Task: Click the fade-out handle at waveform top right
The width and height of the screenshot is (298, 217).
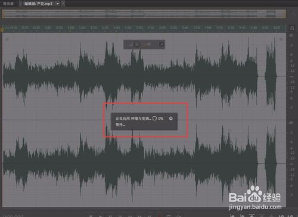Action: (x=281, y=39)
